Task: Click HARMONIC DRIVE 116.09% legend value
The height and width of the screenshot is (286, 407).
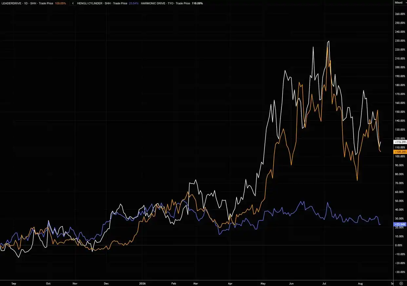Action: click(197, 3)
